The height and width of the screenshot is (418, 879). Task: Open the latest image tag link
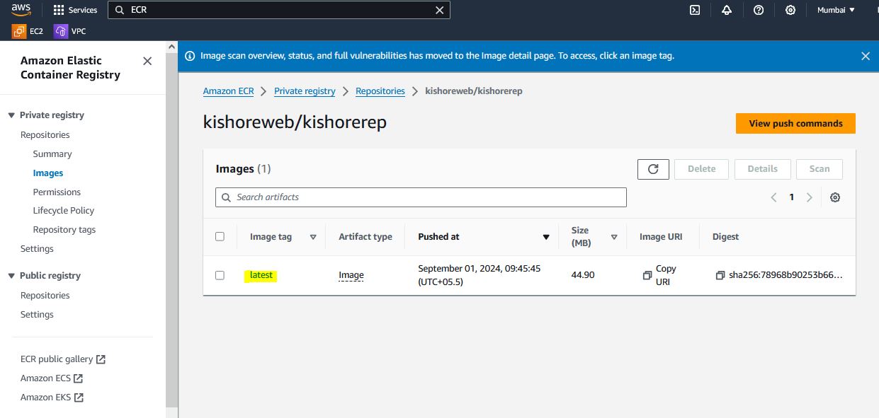click(261, 275)
